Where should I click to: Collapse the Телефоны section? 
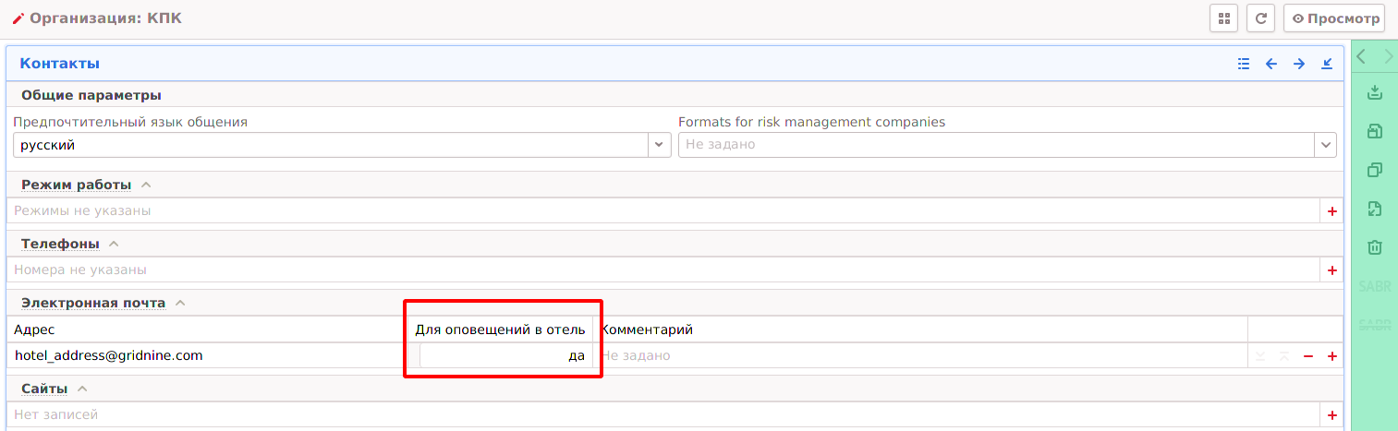114,244
